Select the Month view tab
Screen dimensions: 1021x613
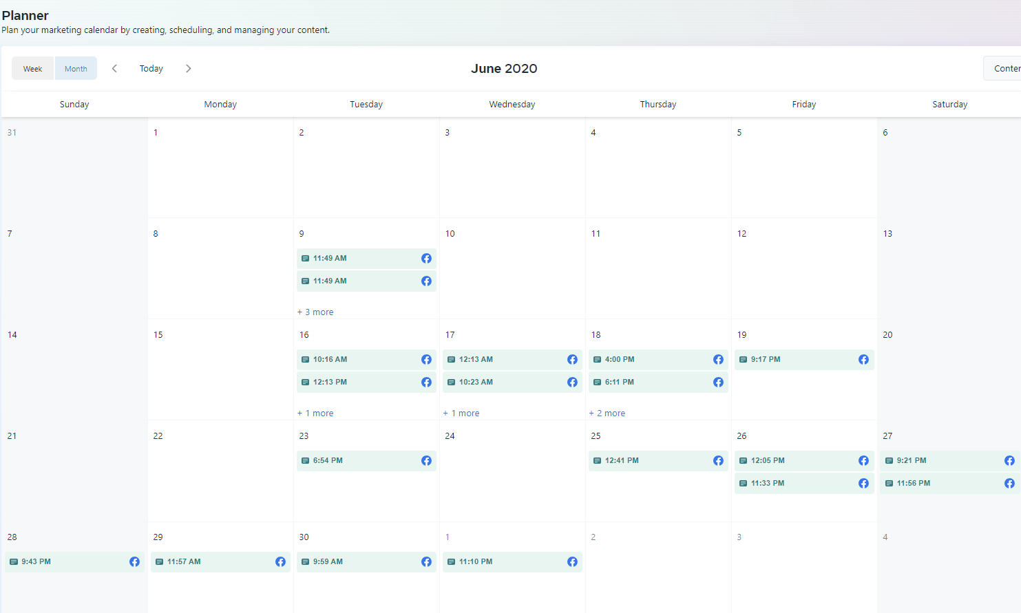76,69
